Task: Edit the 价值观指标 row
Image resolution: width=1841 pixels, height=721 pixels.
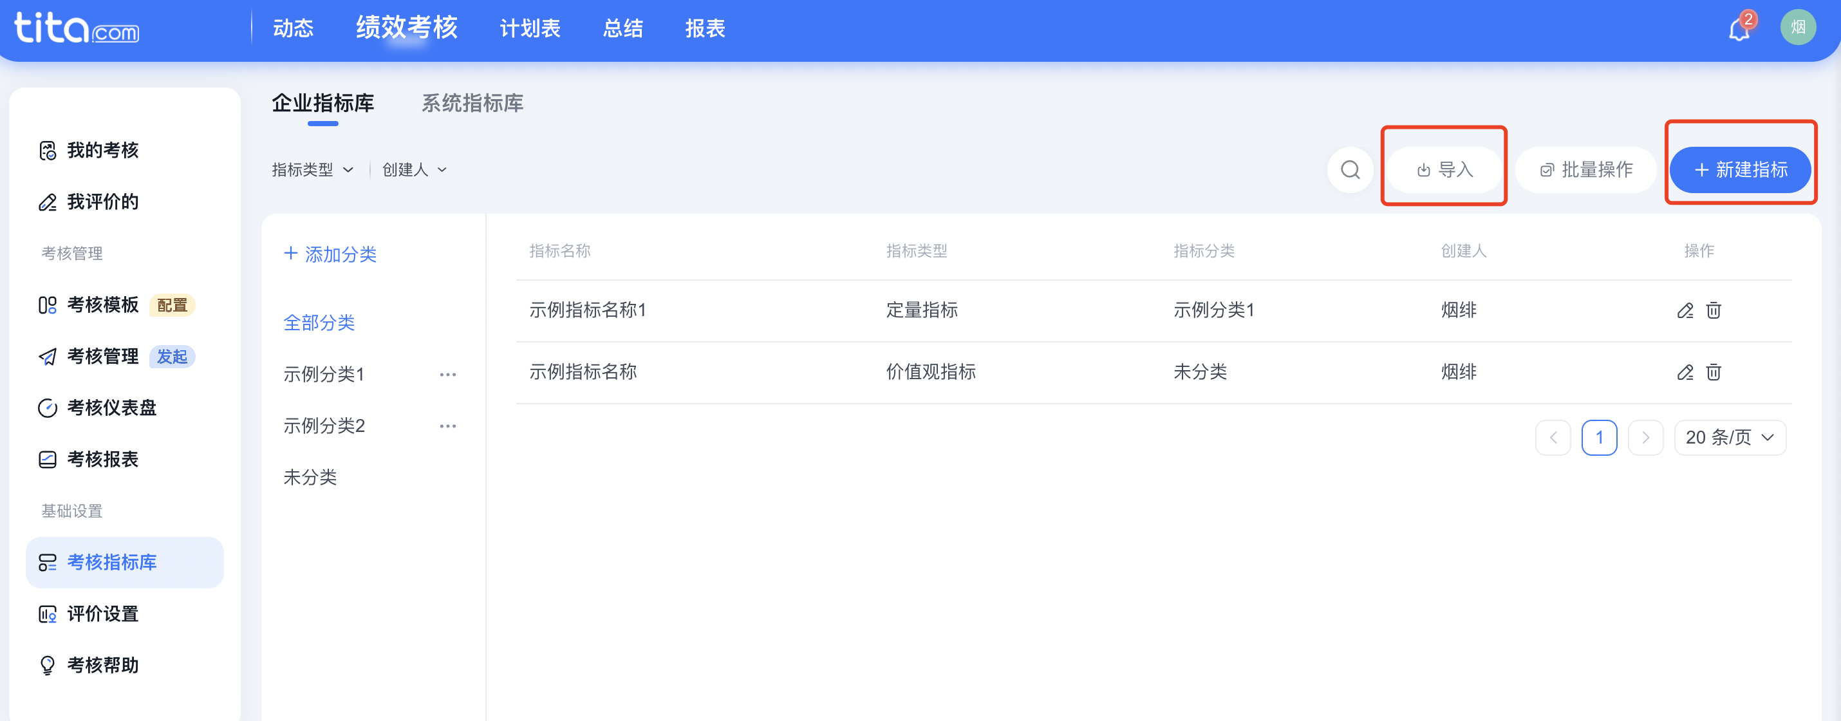Action: tap(1685, 372)
